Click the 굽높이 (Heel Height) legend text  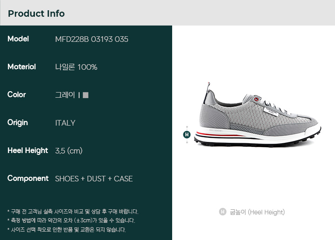click(257, 212)
